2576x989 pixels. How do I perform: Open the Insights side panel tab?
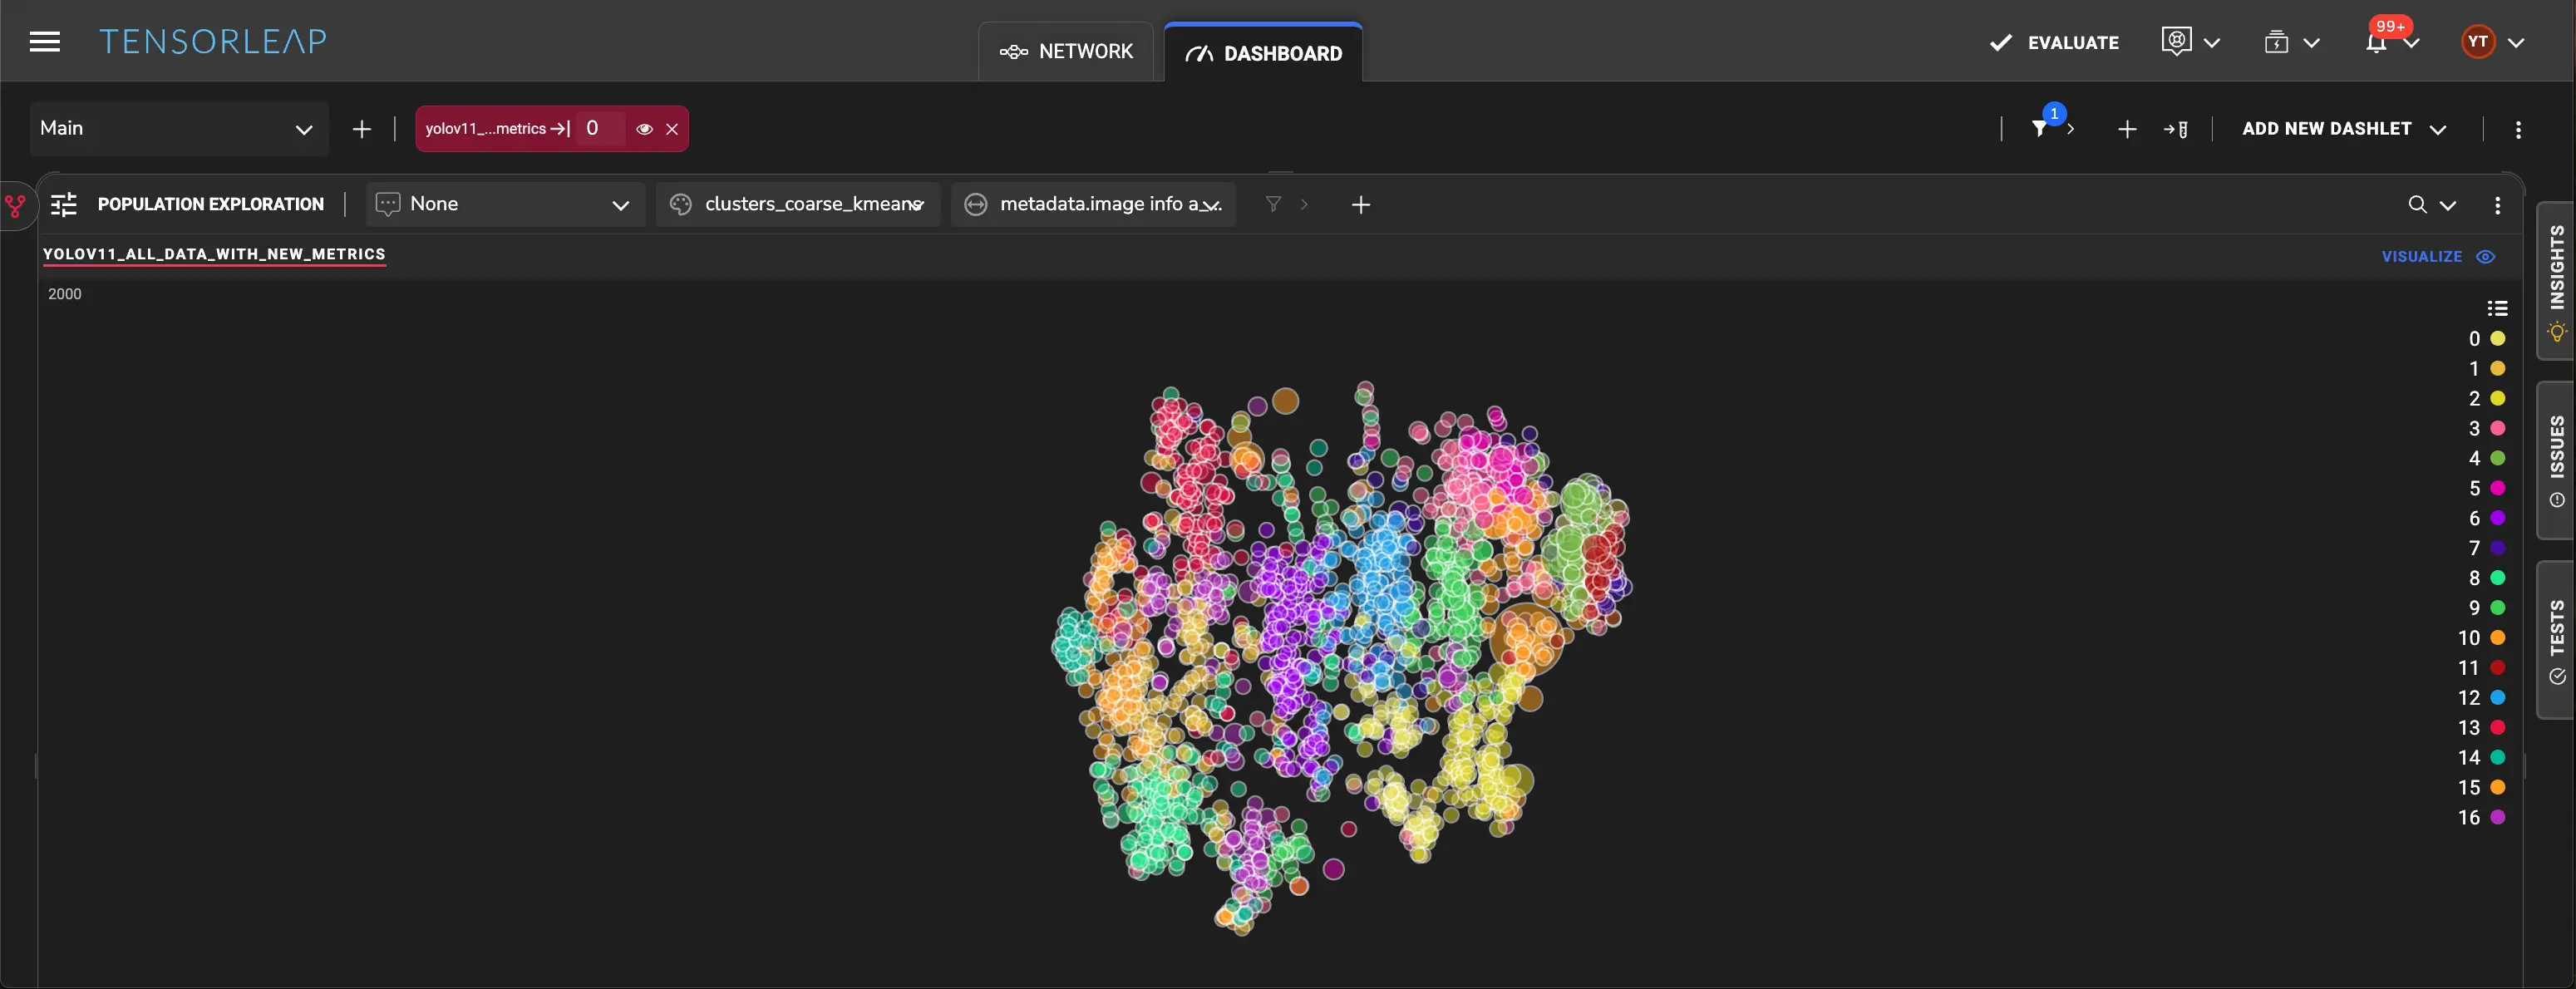(x=2556, y=280)
